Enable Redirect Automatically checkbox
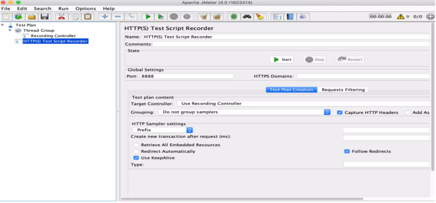Screen dimensions: 436x203 [136, 151]
